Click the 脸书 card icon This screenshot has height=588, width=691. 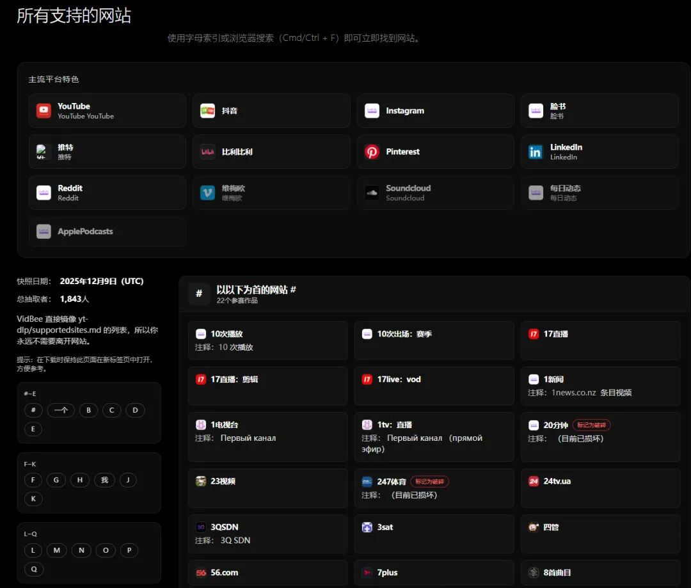(x=536, y=111)
